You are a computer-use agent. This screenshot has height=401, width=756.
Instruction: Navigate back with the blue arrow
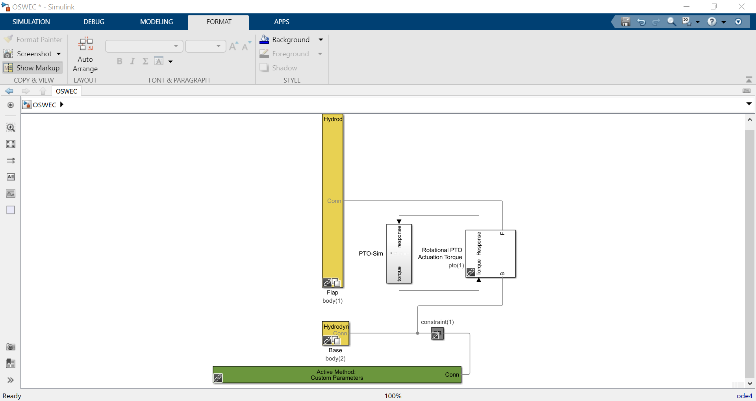click(9, 91)
